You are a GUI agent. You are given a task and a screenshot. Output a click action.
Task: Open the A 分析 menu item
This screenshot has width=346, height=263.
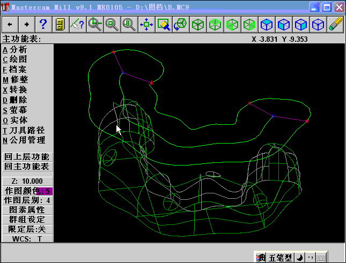[x=15, y=50]
